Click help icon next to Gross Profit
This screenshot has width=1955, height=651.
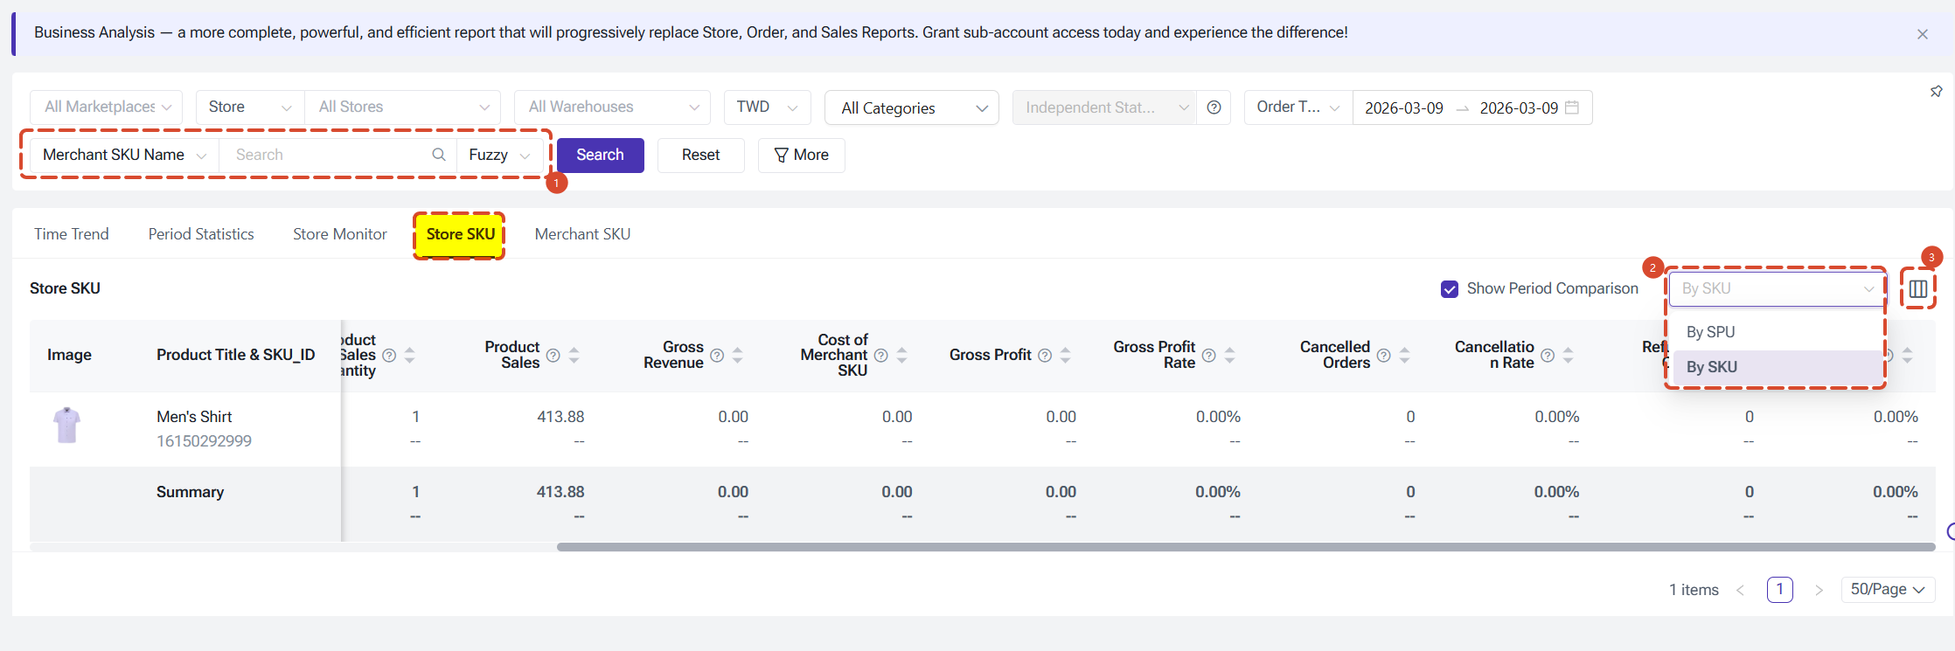[1045, 355]
